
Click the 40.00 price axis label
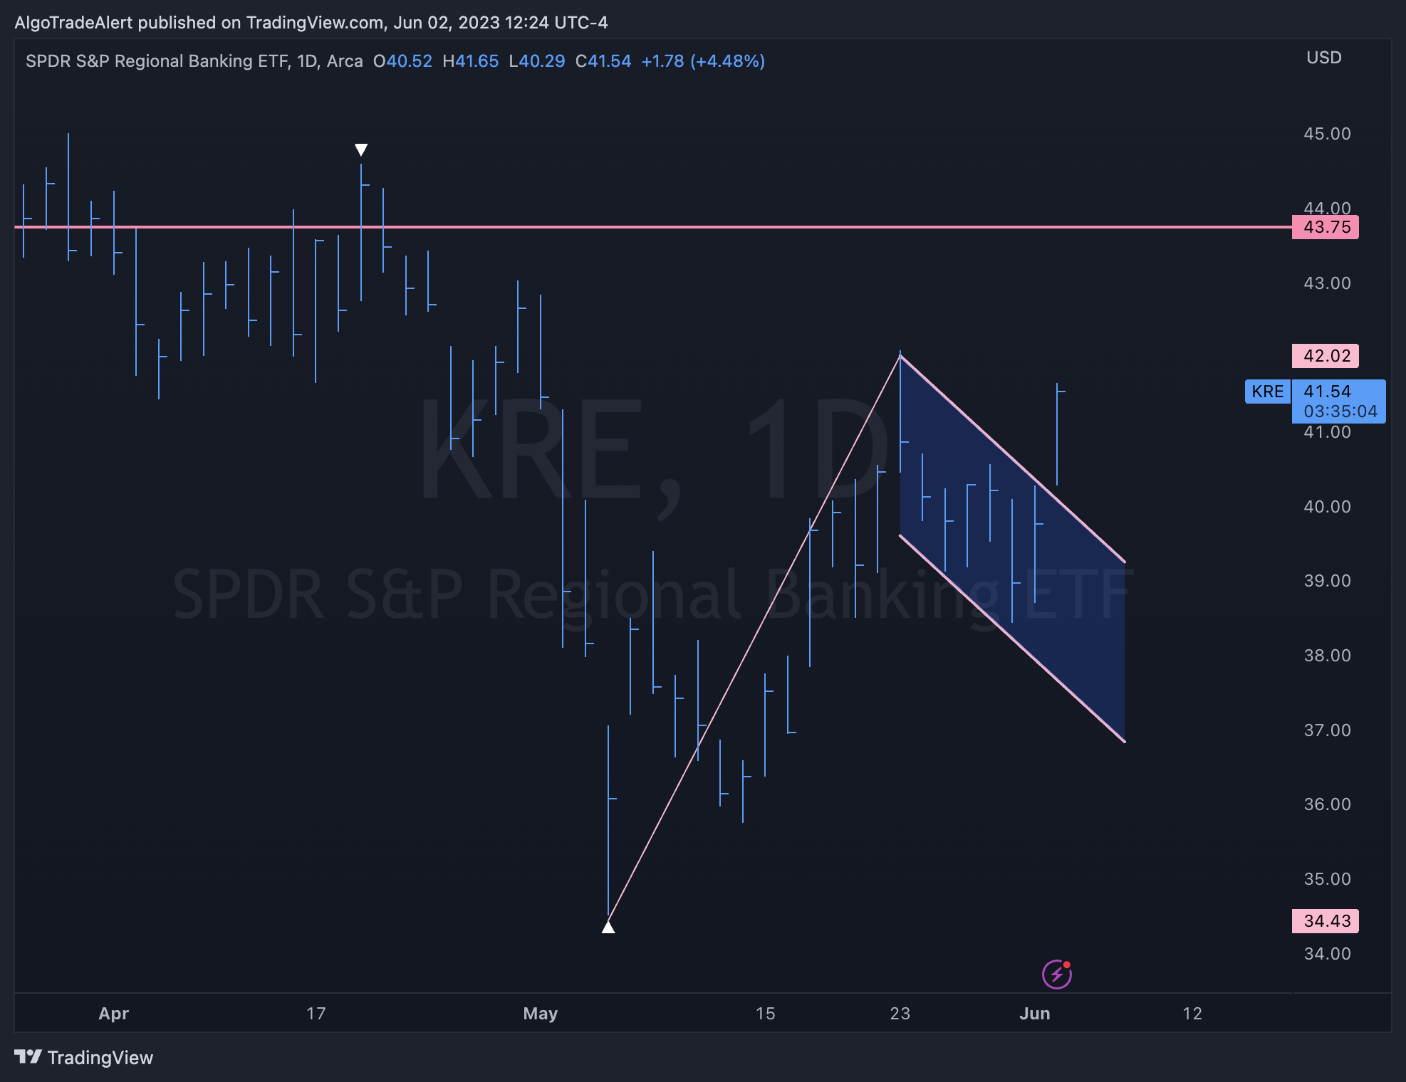coord(1327,507)
